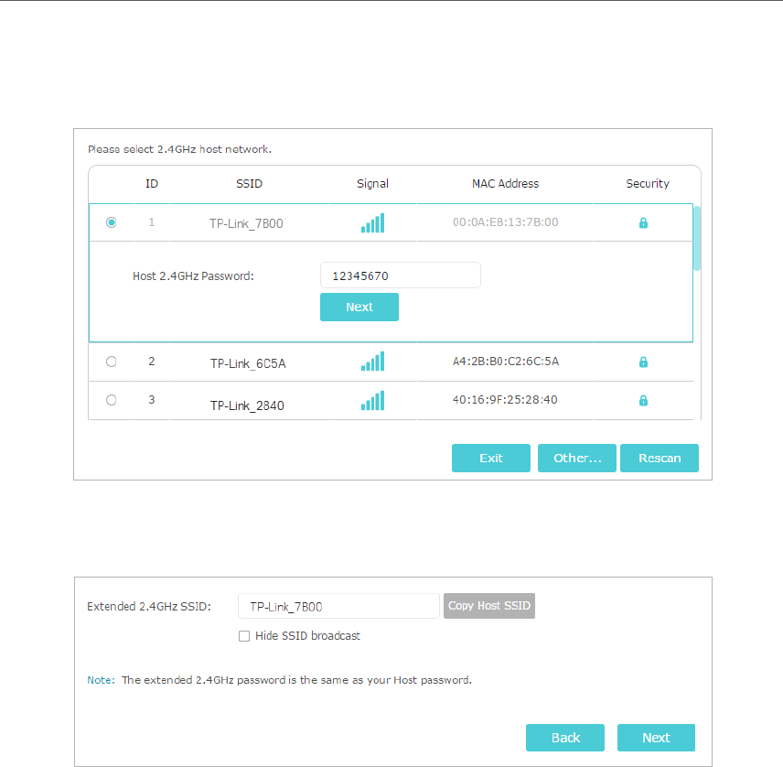
Task: Click the Exit button
Action: coord(491,458)
